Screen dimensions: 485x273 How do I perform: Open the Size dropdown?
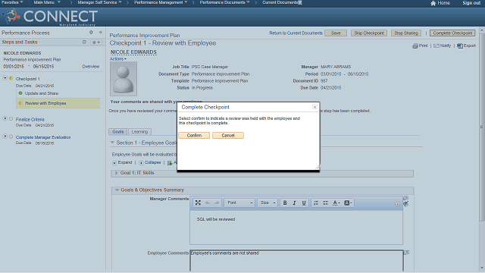(268, 202)
